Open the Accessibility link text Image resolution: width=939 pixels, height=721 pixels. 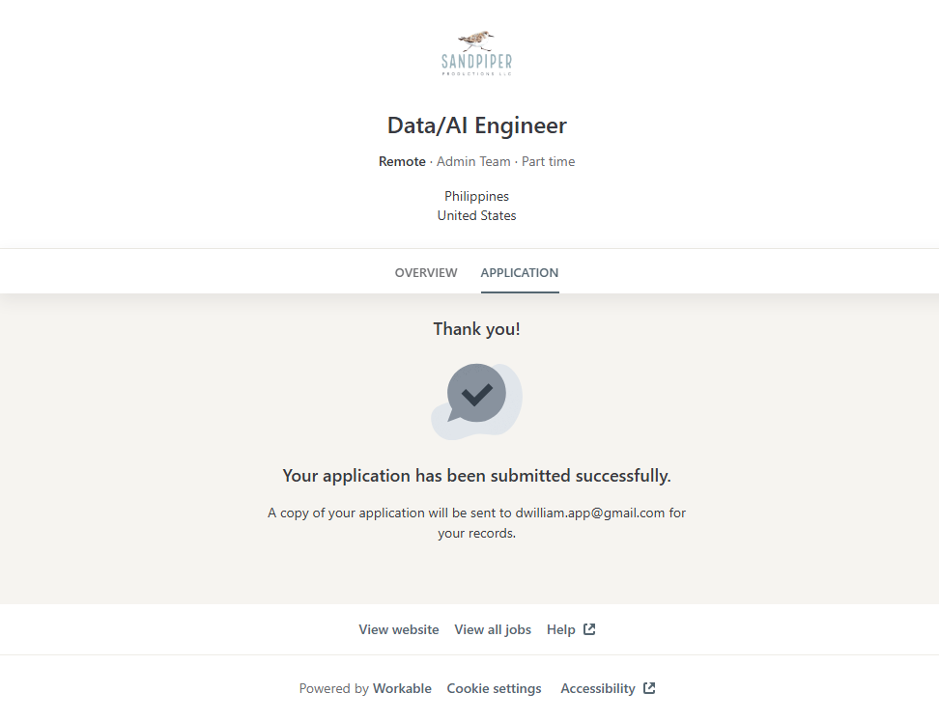pos(597,688)
